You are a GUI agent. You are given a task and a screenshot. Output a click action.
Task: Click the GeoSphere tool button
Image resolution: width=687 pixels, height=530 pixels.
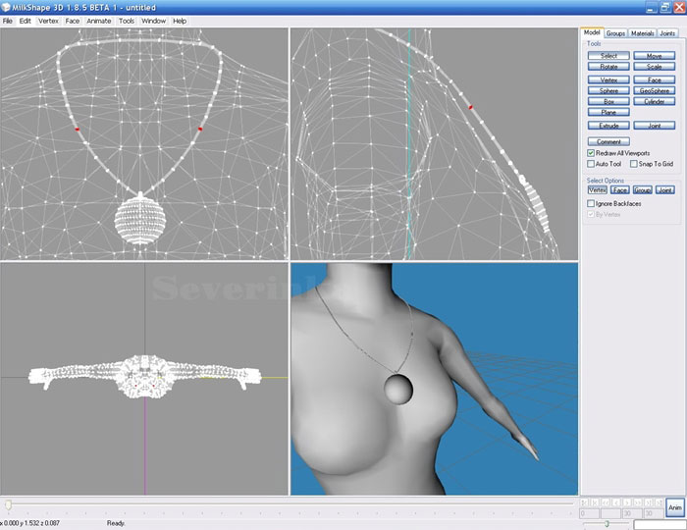655,90
